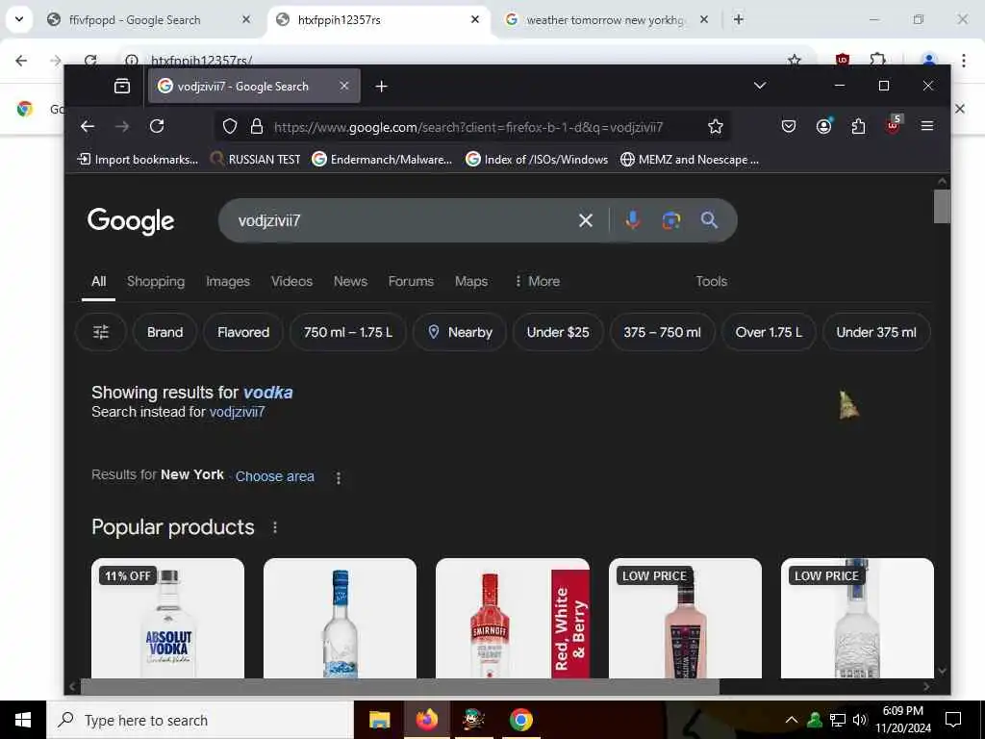Open Firefox recent browsing view icon

(x=122, y=86)
